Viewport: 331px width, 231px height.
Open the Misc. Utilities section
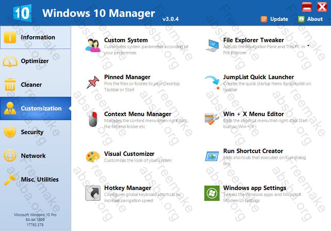point(35,179)
